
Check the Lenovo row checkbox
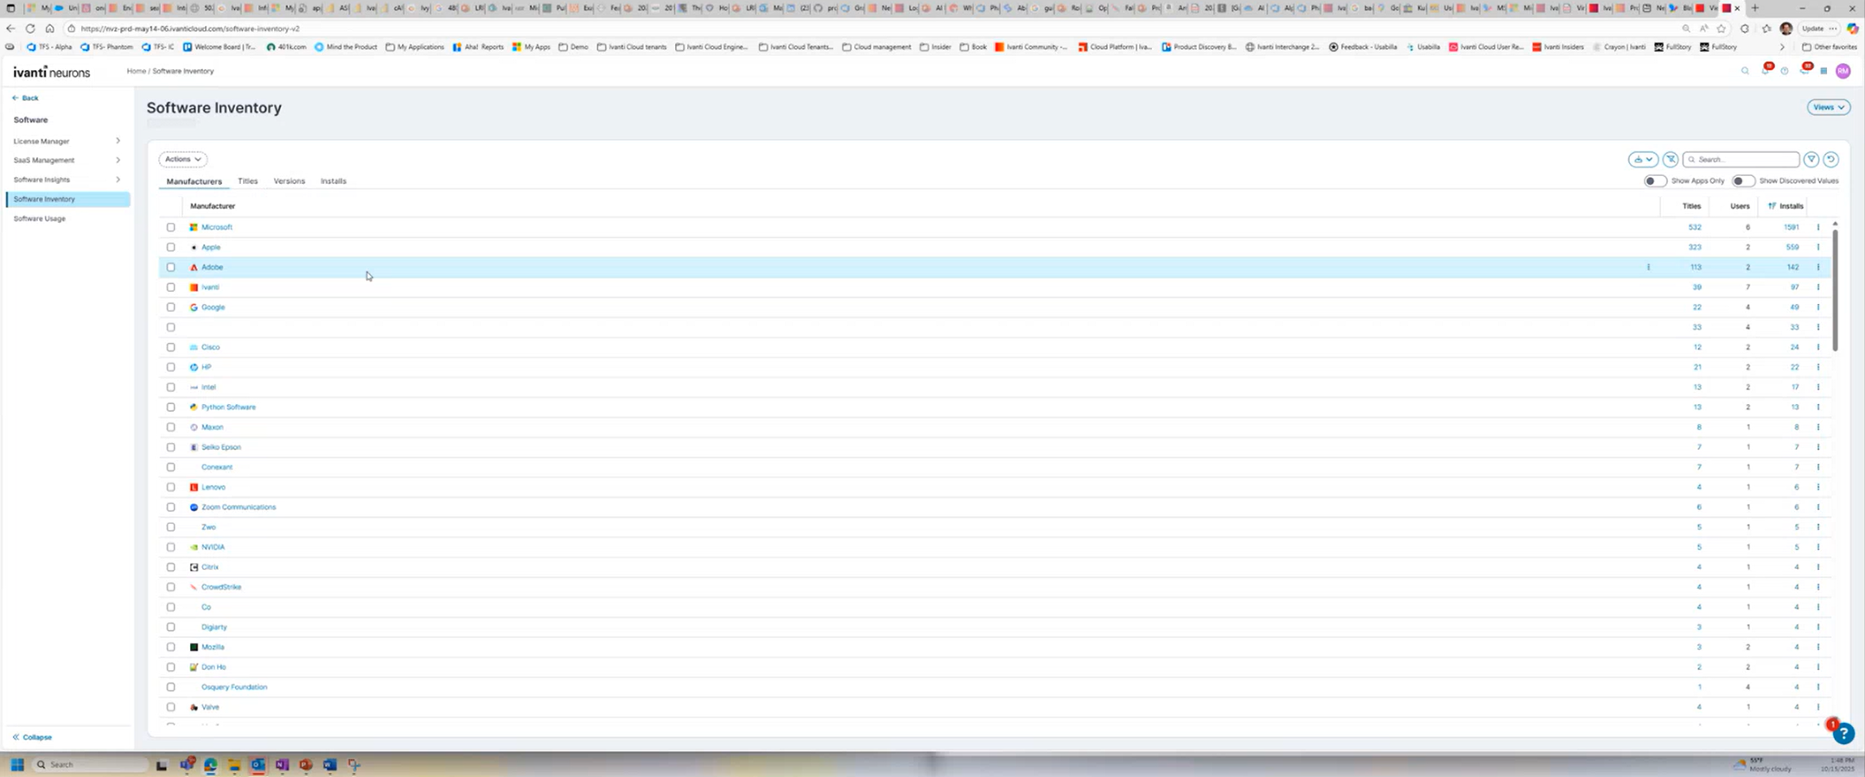click(x=170, y=487)
